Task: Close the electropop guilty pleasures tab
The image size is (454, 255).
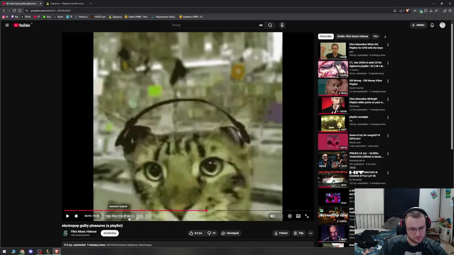Action: (x=40, y=4)
